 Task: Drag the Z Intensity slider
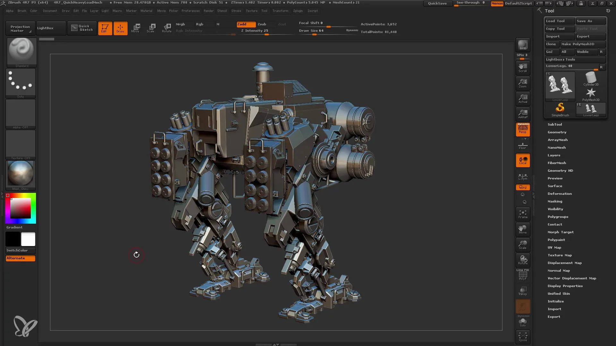tap(267, 35)
